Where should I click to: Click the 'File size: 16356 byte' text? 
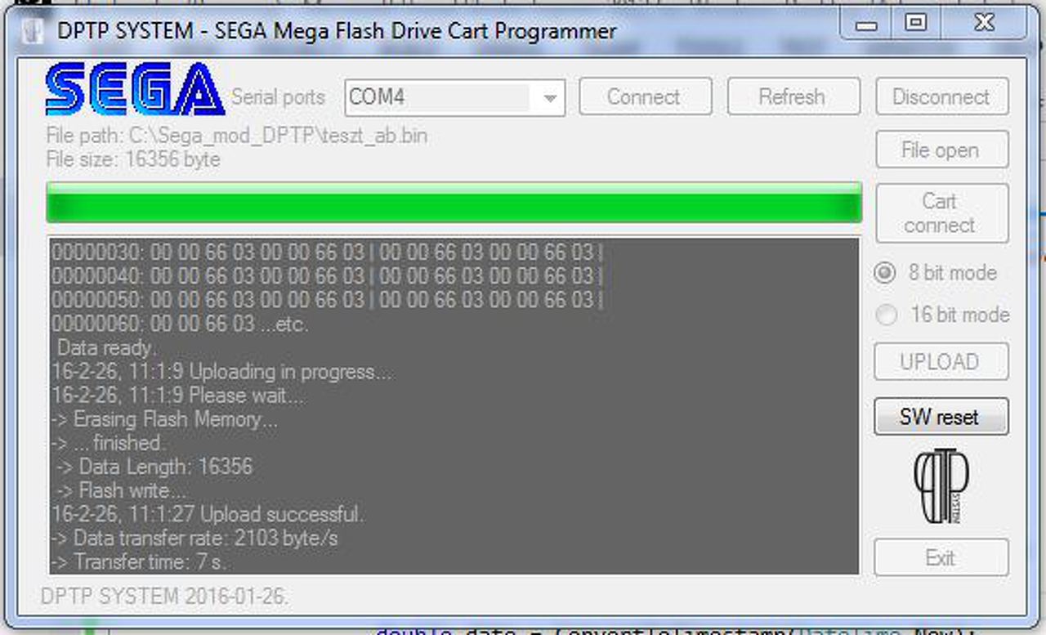click(x=133, y=159)
